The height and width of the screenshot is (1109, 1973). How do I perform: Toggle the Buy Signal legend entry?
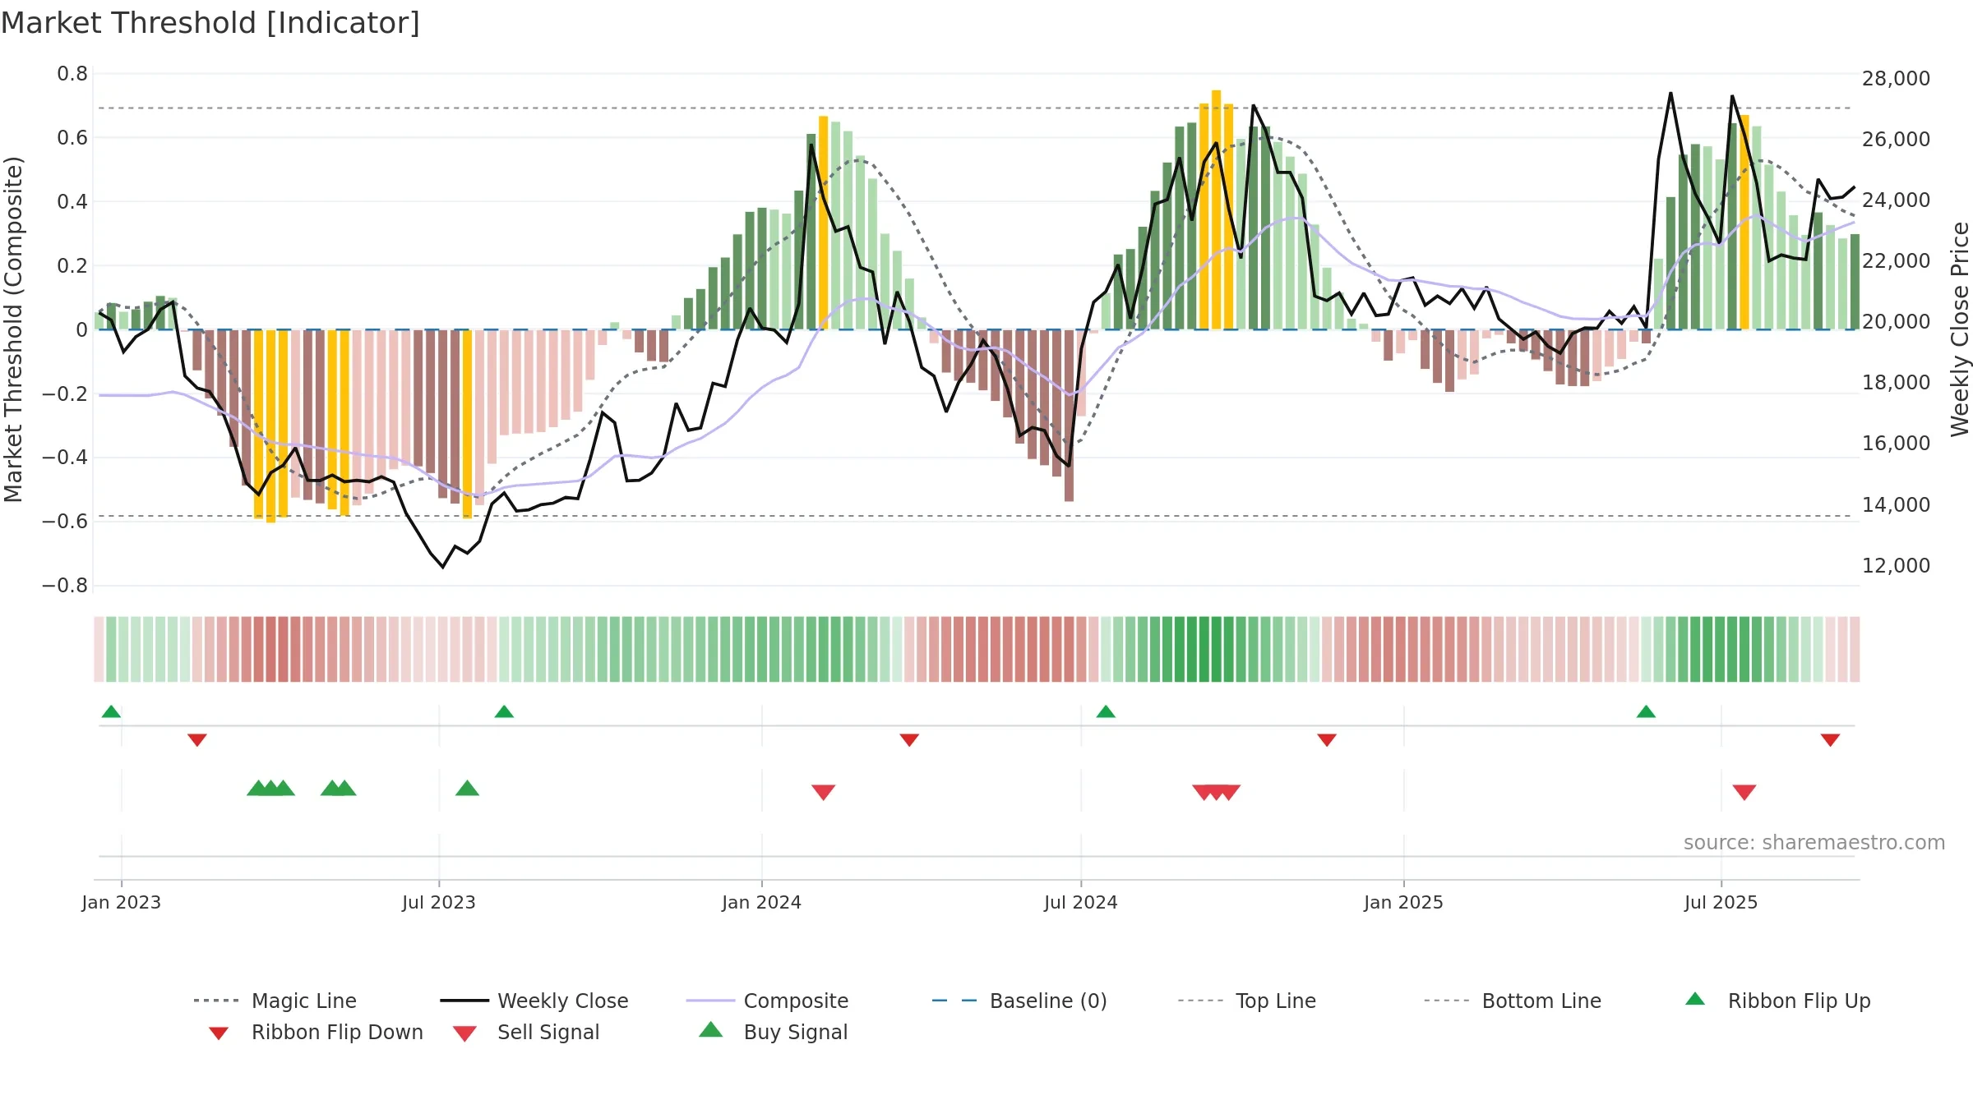click(x=773, y=1032)
